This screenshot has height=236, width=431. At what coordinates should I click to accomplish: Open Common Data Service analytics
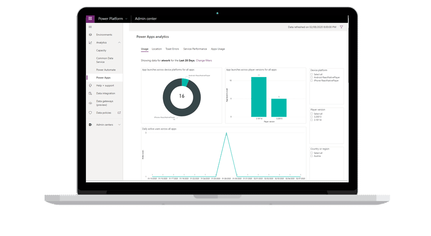tap(105, 60)
